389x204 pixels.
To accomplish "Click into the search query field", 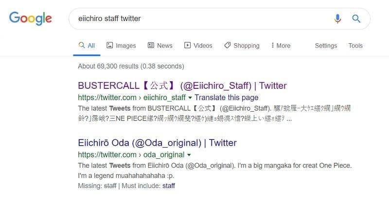I will (194, 18).
